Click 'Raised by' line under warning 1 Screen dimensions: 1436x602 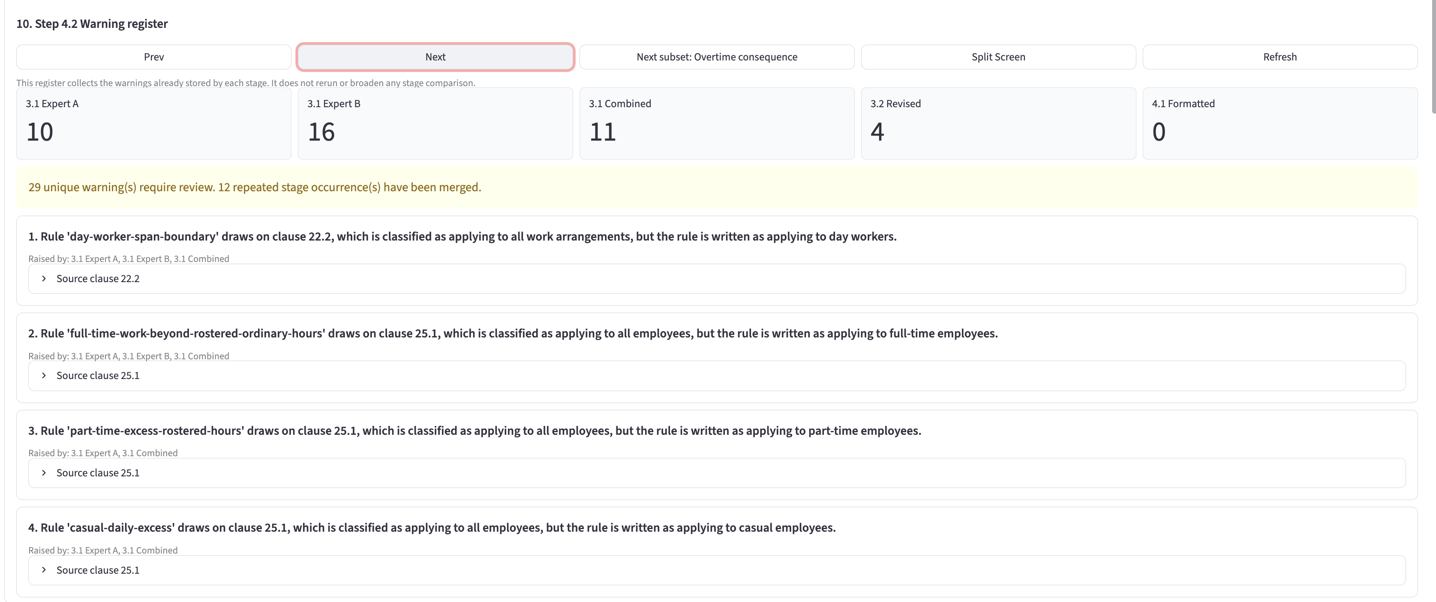tap(129, 259)
